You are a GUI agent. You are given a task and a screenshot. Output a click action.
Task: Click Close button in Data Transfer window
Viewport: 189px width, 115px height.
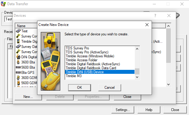(175, 110)
